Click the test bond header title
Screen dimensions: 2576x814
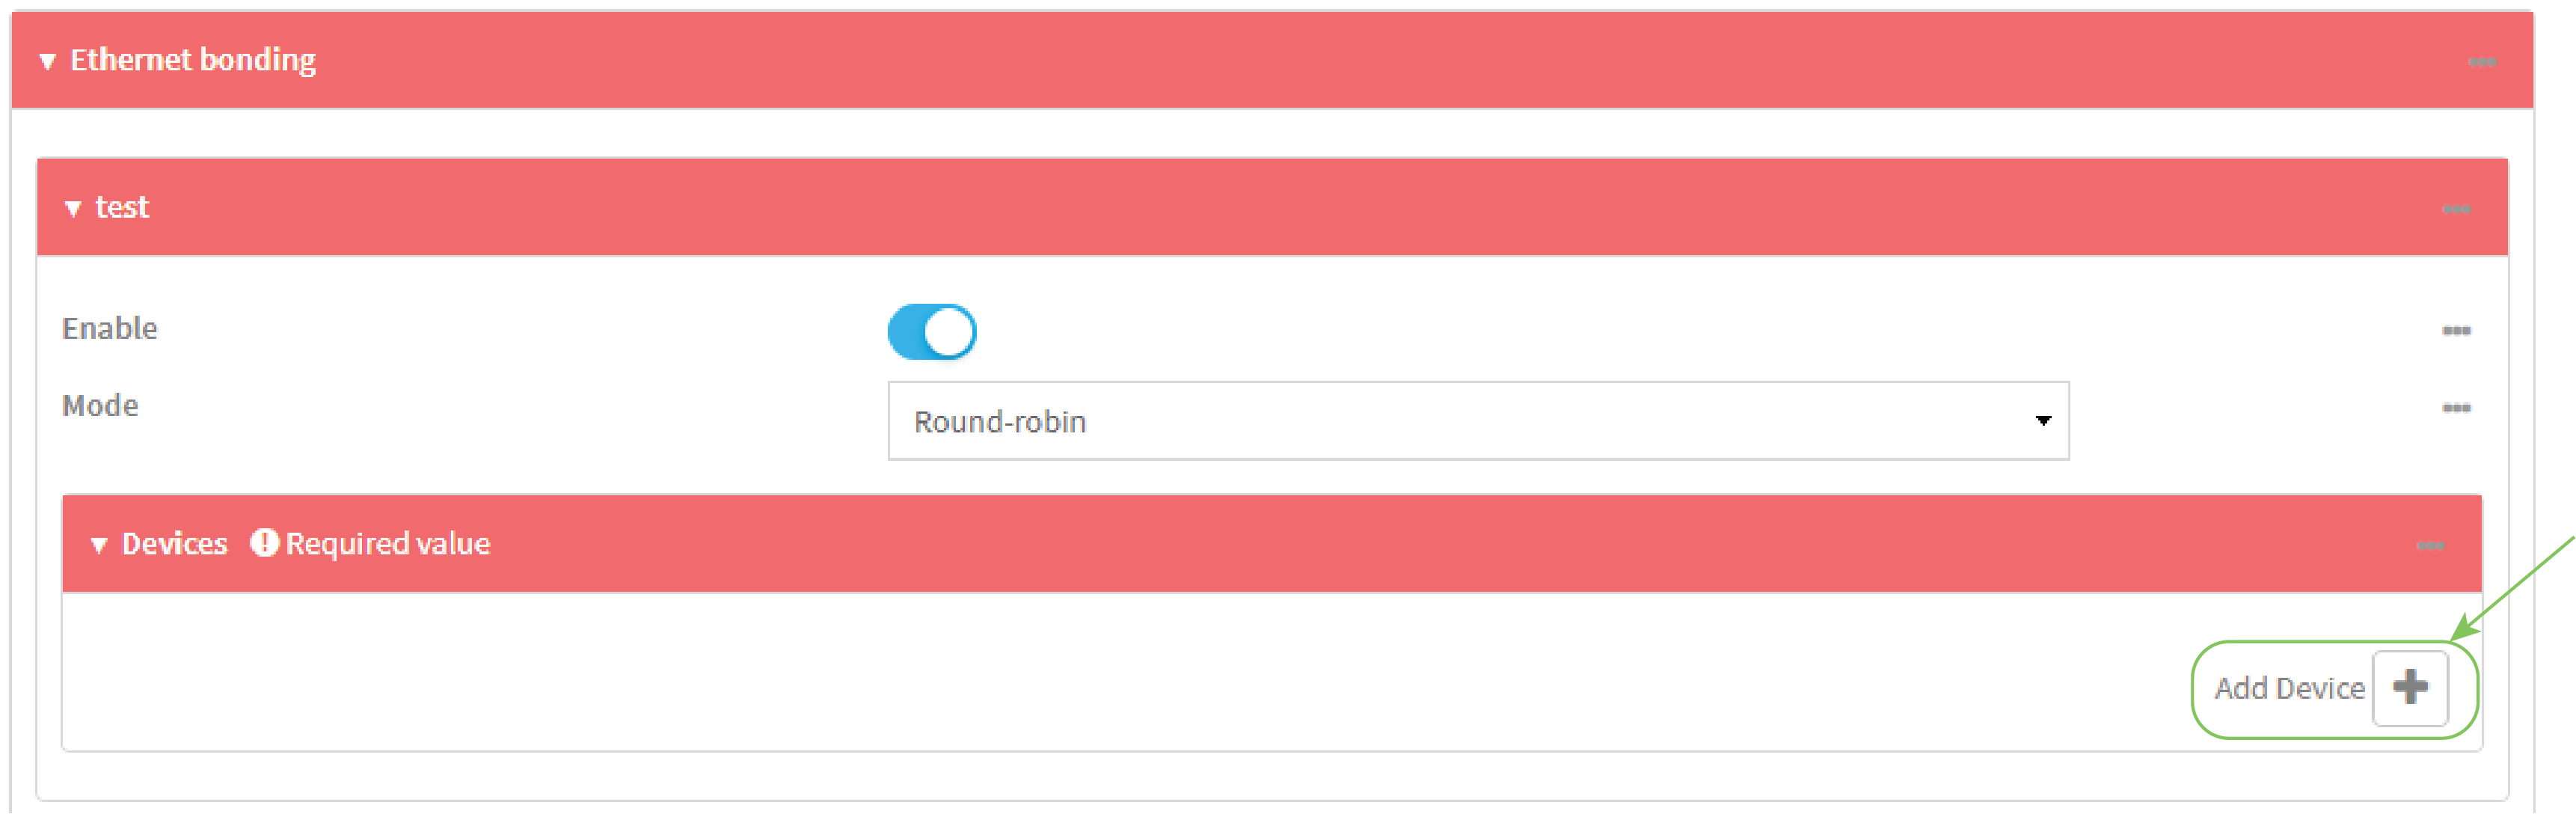(x=122, y=207)
